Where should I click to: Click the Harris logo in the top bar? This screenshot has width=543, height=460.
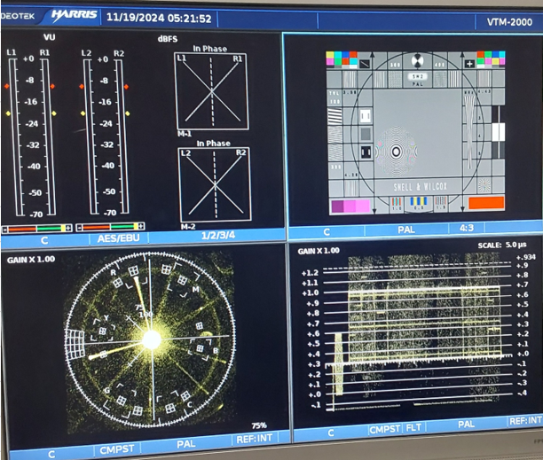(x=75, y=15)
